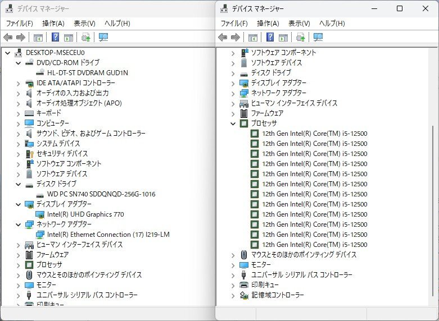Image resolution: width=439 pixels, height=321 pixels.
Task: Select Intel(R) UHD Graphics 770 entry
Action: point(85,214)
